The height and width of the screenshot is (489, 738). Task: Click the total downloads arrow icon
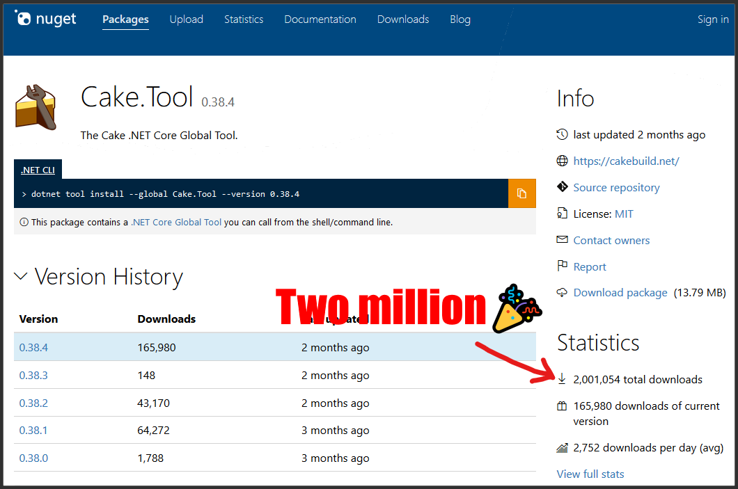[x=562, y=378]
